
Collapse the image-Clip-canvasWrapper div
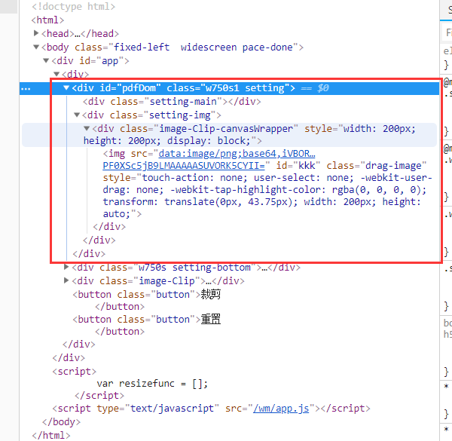coord(87,129)
